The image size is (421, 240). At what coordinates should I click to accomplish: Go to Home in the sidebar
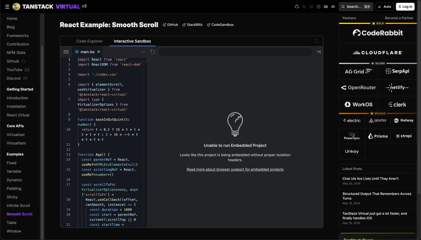coord(12,19)
